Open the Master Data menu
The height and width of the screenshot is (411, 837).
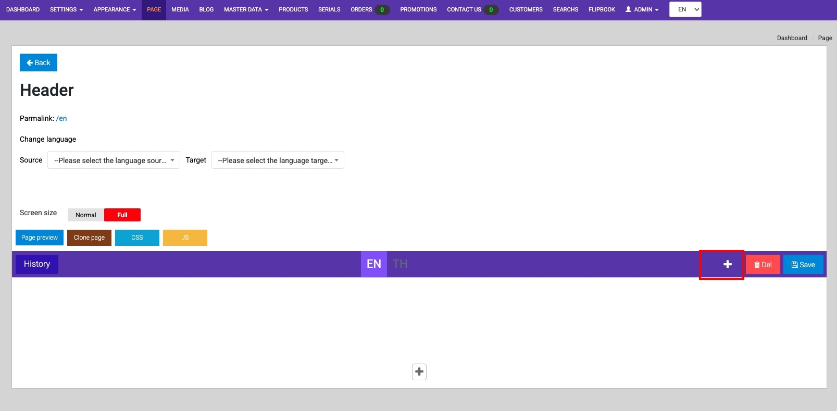(246, 9)
